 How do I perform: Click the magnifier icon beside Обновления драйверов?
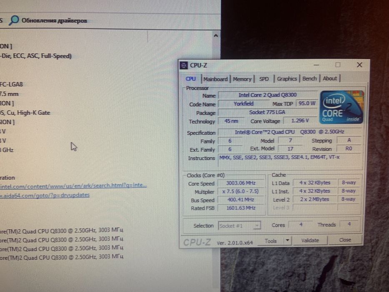(14, 20)
